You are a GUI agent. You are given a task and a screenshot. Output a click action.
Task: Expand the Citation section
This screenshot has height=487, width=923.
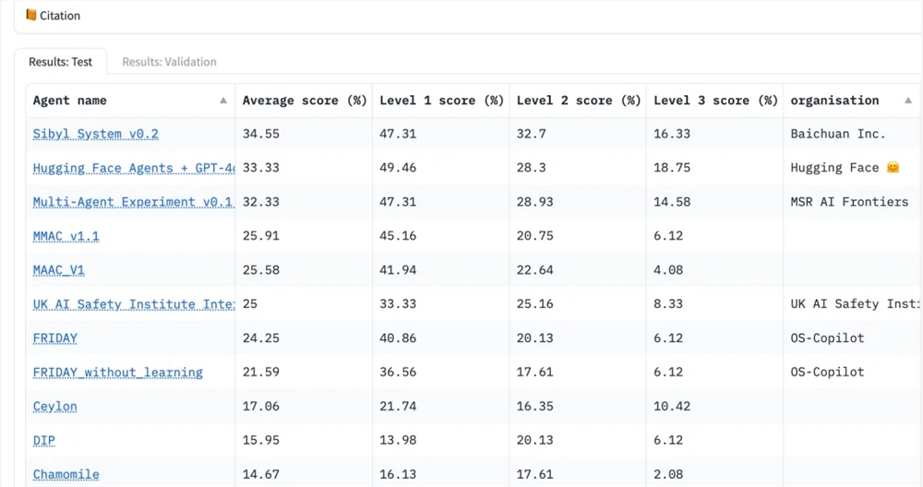tap(60, 16)
